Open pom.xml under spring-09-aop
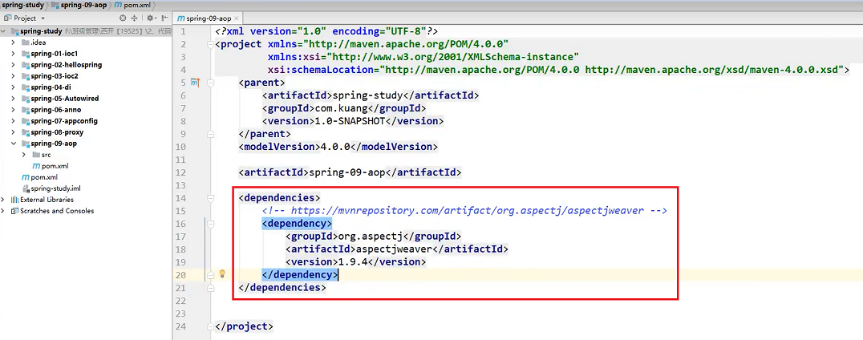The width and height of the screenshot is (863, 340). tap(55, 166)
